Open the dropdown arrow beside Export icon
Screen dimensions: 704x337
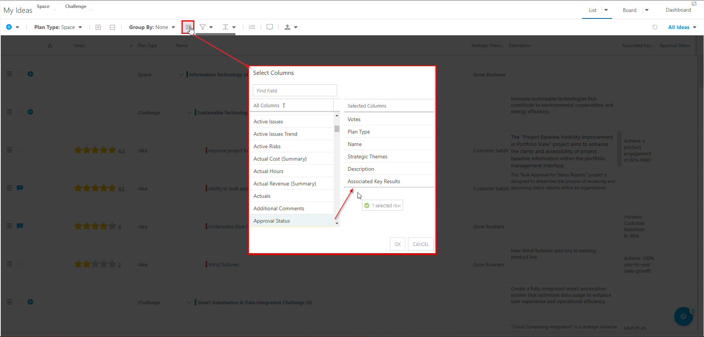pos(296,27)
